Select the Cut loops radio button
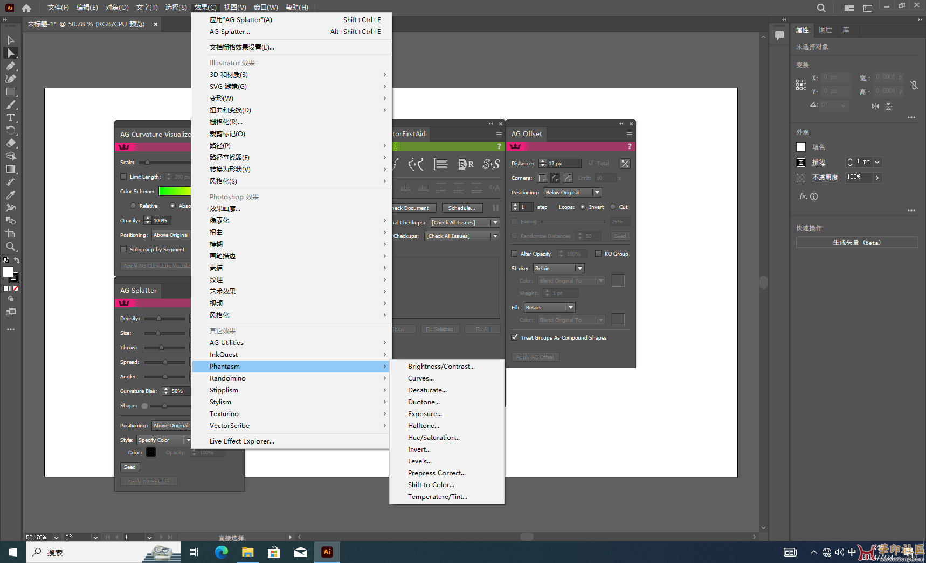 (613, 207)
